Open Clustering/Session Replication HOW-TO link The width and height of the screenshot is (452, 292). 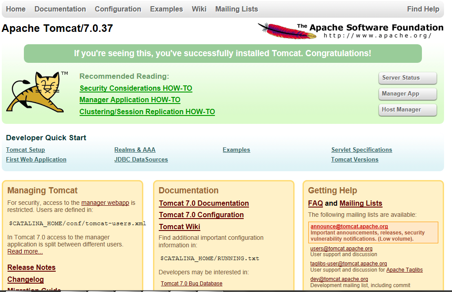tap(147, 111)
